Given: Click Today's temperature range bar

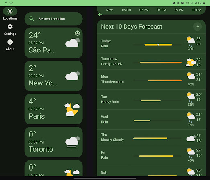Looking at the screenshot, I should coord(158,45).
